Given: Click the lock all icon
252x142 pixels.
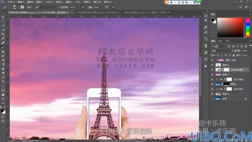Looking at the screenshot, I should coord(234,55).
